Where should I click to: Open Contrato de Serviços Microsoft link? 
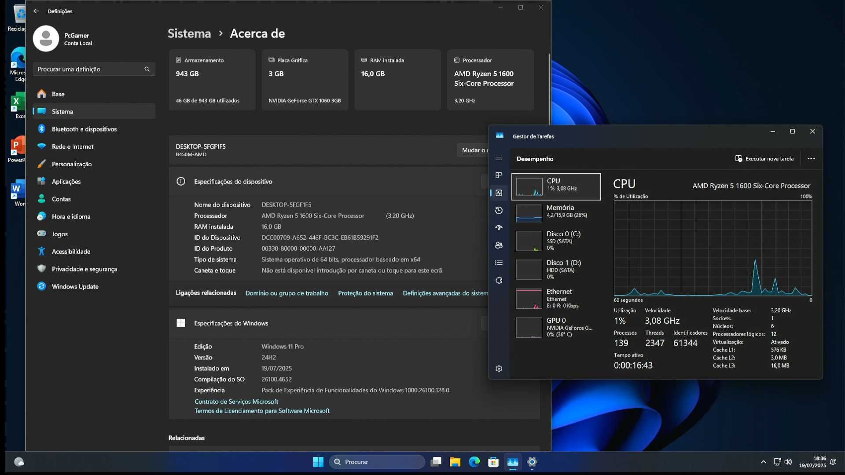pyautogui.click(x=236, y=402)
